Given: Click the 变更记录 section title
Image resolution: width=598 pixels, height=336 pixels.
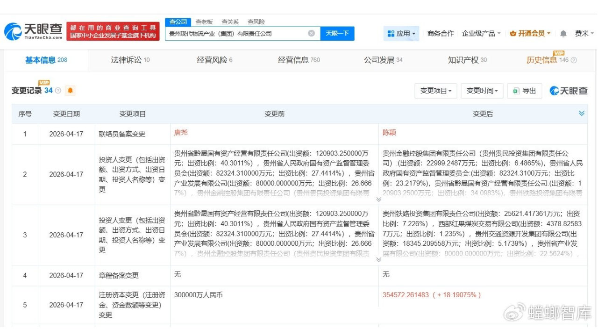Looking at the screenshot, I should click(x=27, y=91).
